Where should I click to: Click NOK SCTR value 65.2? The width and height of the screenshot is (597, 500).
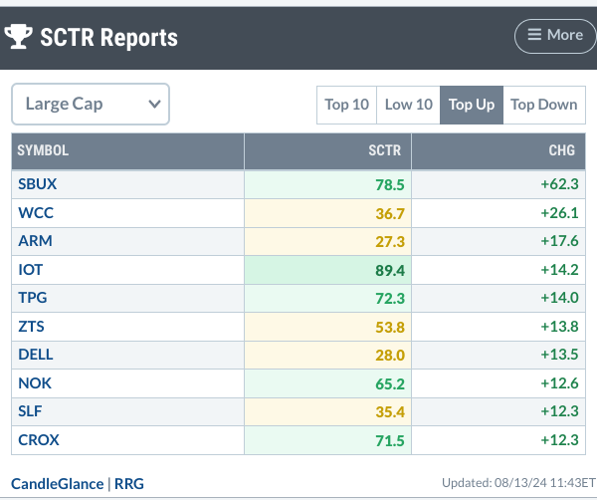point(390,384)
